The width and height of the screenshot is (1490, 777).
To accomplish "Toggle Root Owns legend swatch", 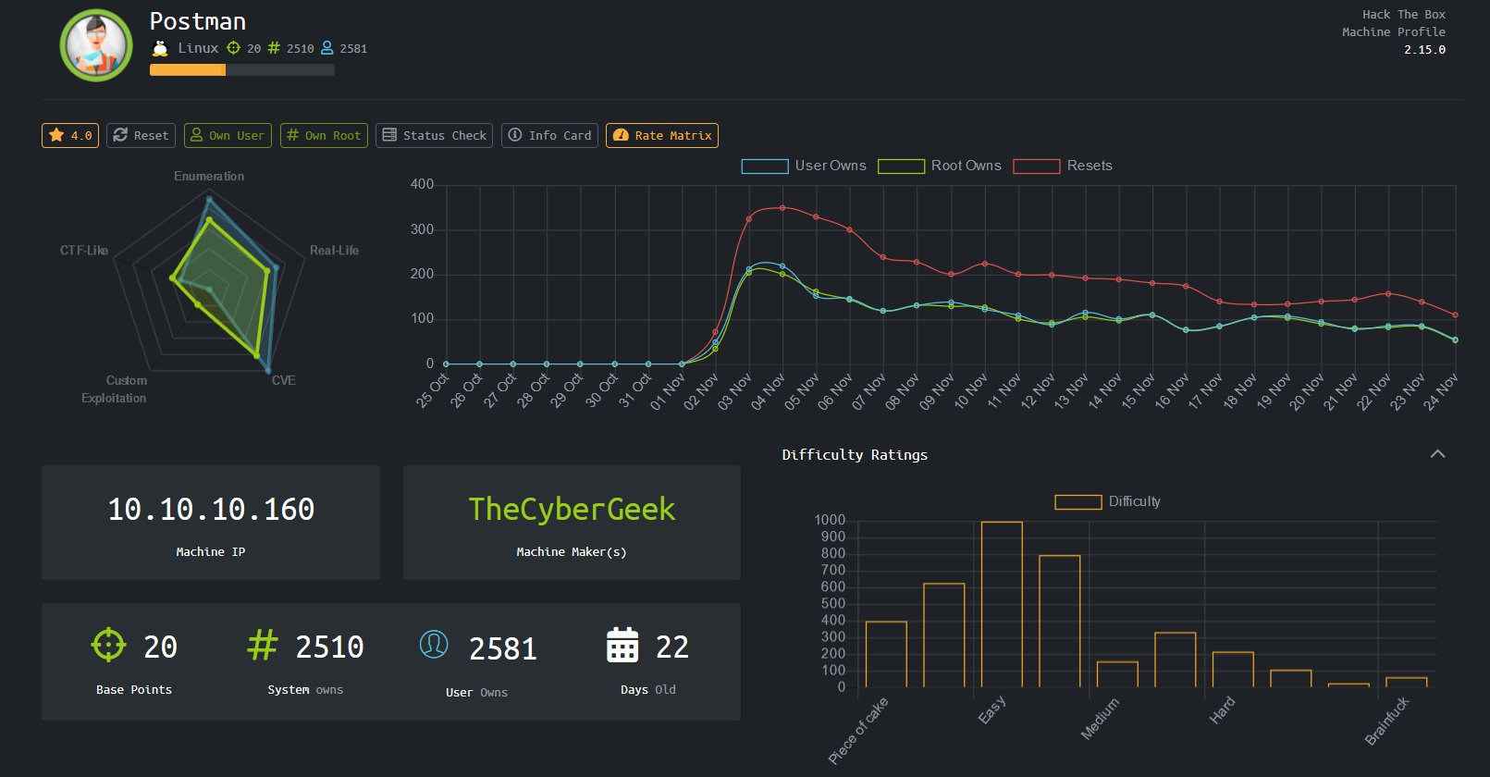I will point(901,166).
